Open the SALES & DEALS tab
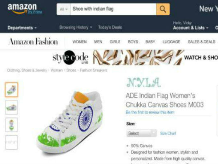The height and width of the screenshot is (164, 218). [202, 42]
